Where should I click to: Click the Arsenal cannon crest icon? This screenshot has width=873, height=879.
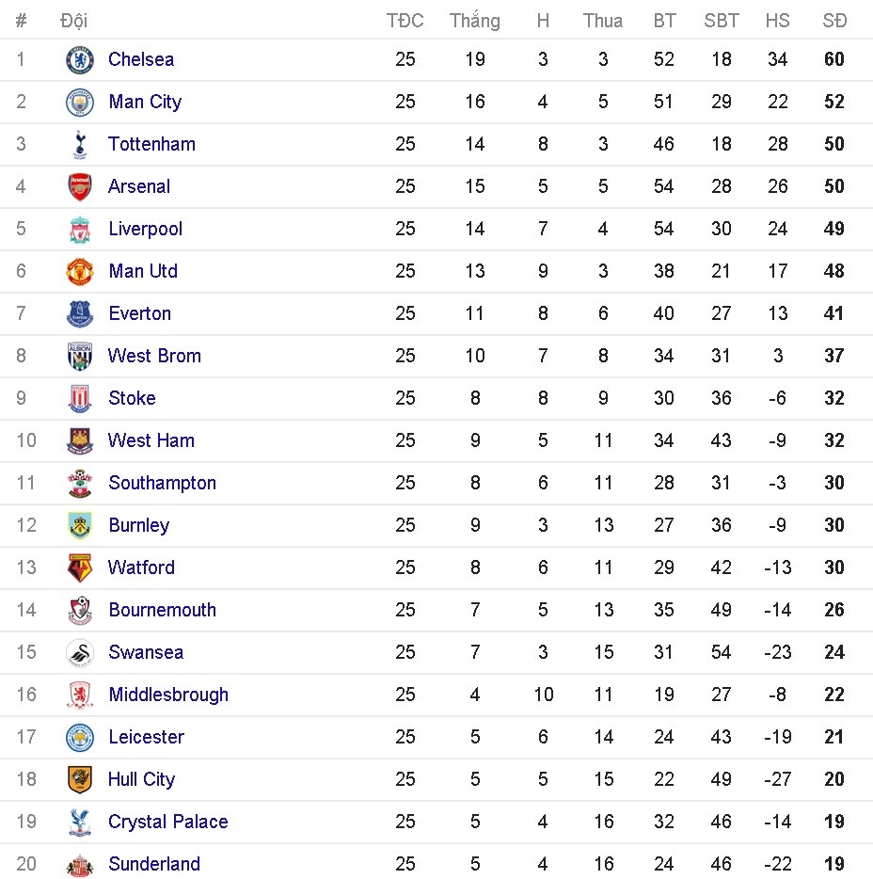tap(80, 187)
